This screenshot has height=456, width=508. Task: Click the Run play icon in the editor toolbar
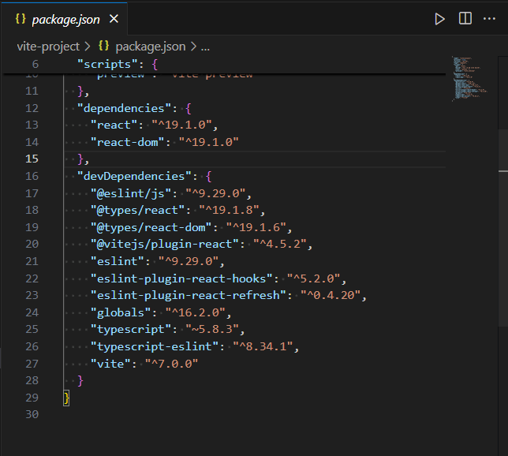coord(439,19)
